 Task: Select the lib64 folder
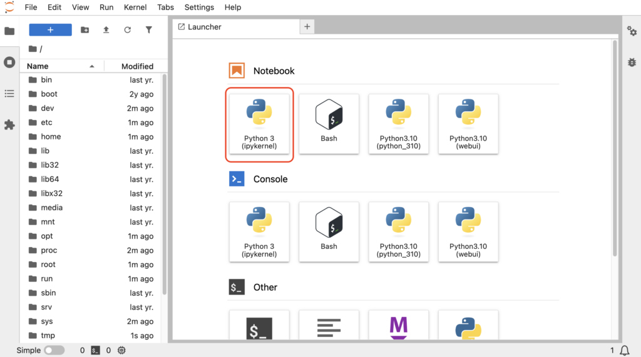click(x=91, y=179)
